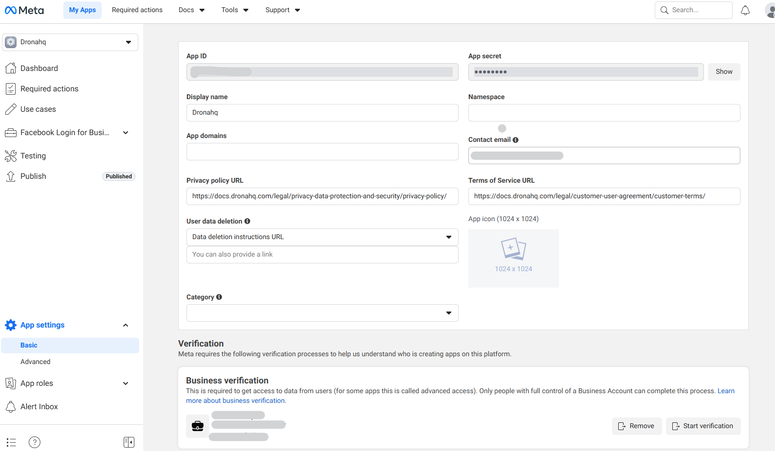Click the Category info icon
The height and width of the screenshot is (451, 775).
[x=219, y=297]
